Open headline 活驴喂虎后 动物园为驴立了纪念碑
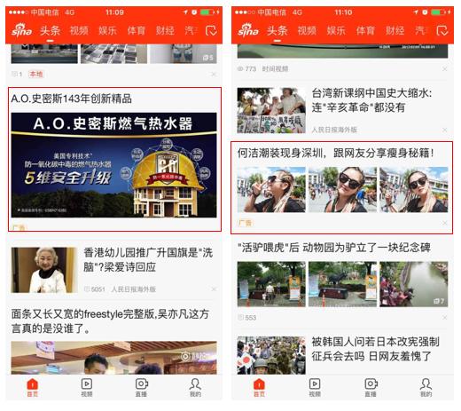This screenshot has height=411, width=461. tap(334, 248)
